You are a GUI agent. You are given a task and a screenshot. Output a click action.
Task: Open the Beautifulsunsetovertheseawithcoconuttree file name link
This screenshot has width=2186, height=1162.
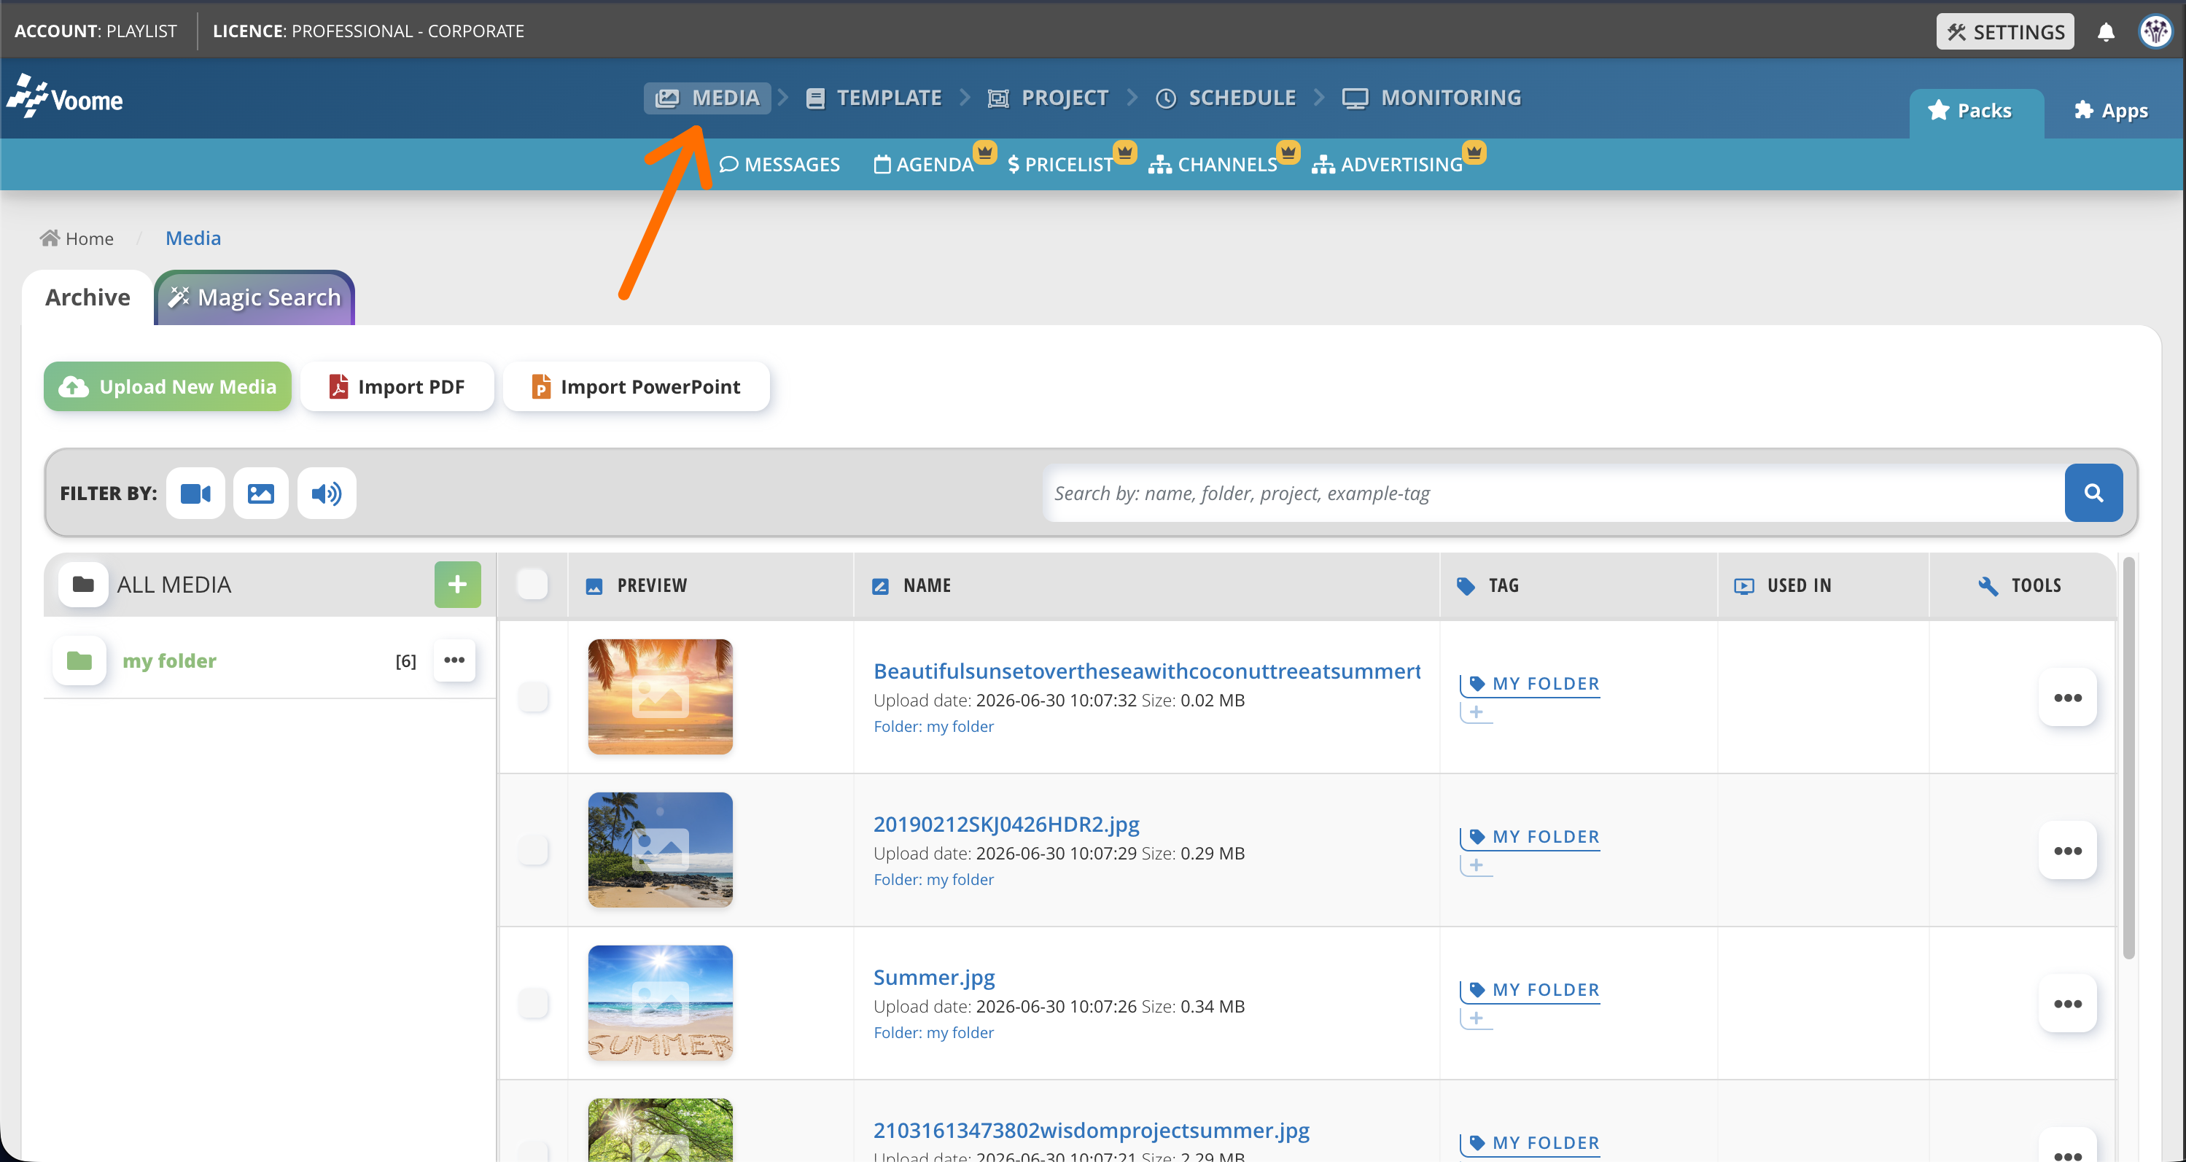[1146, 671]
